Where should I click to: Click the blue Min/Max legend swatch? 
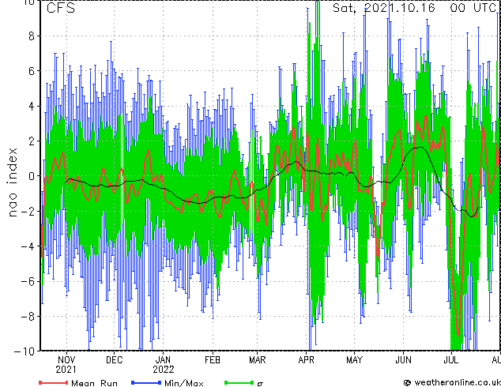coord(146,382)
